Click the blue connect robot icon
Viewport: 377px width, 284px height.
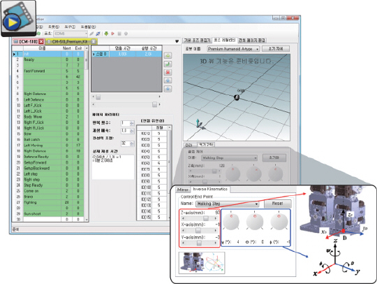[98, 34]
